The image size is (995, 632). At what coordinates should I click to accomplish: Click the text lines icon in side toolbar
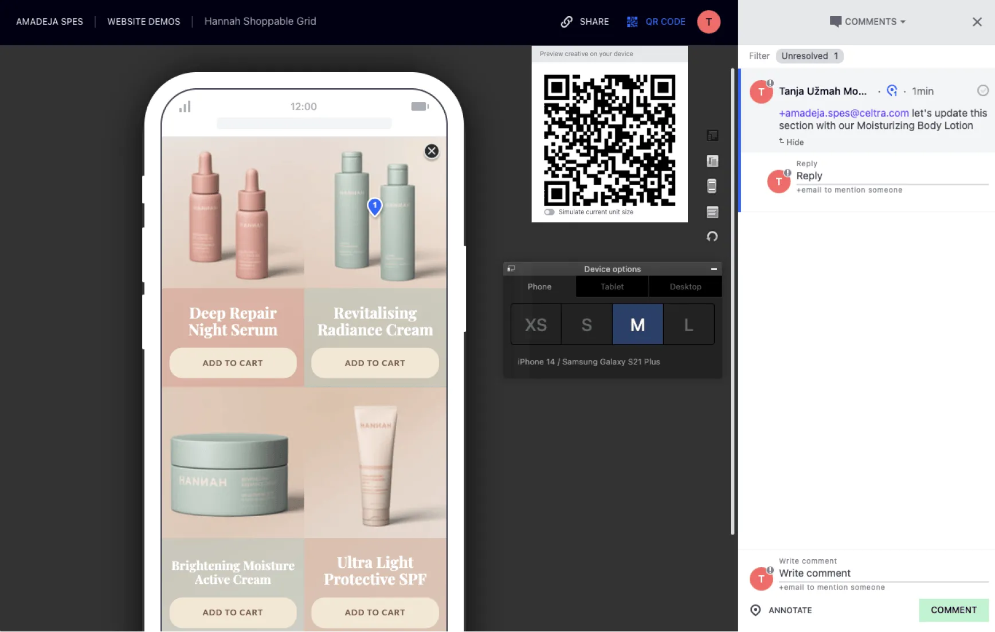[712, 213]
